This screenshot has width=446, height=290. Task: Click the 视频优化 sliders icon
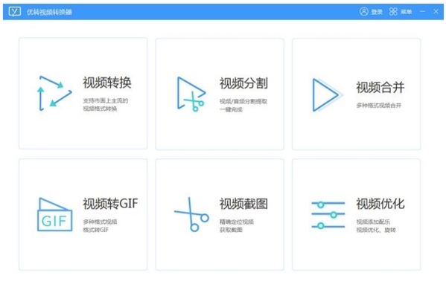328,215
